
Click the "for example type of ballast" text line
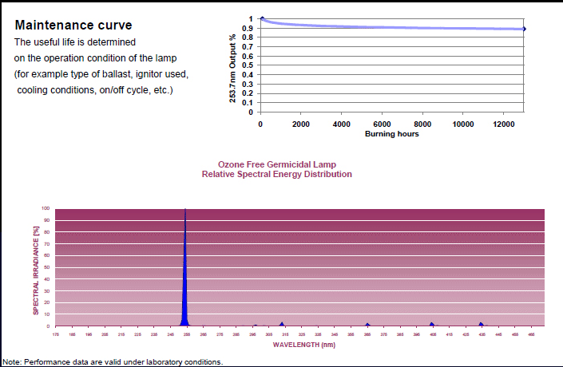click(x=101, y=74)
